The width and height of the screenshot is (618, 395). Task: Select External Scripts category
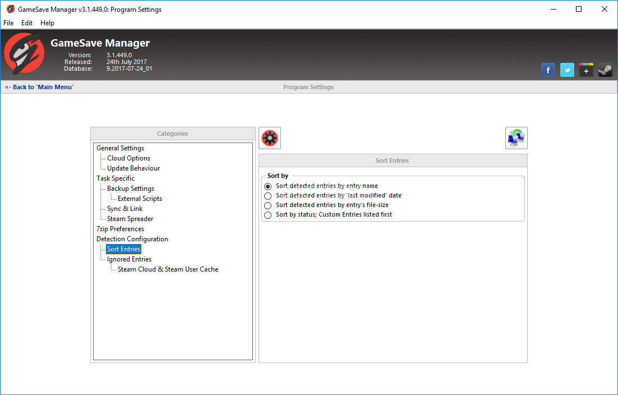[x=140, y=199]
